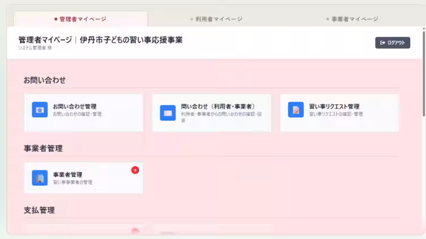Image resolution: width=426 pixels, height=239 pixels.
Task: Switch to the 利用者マイページ tab
Action: (216, 19)
